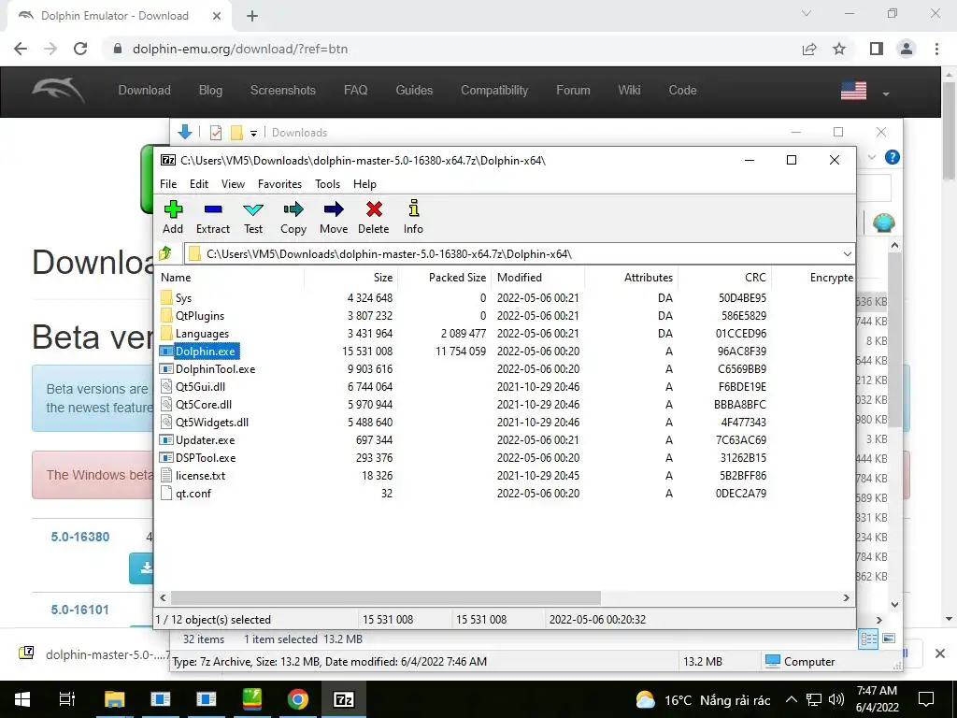
Task: Click the Move toolbar icon
Action: click(334, 217)
